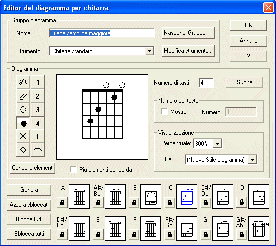276x246 pixels.
Task: Click the Genera button
Action: coord(29,190)
